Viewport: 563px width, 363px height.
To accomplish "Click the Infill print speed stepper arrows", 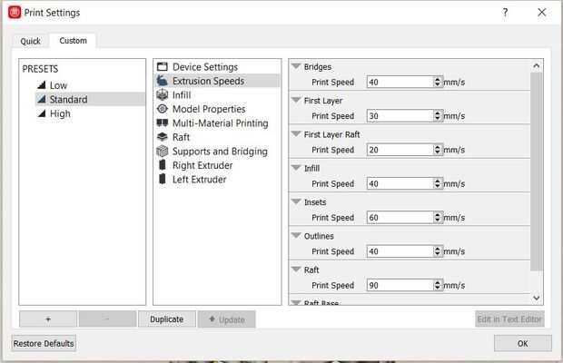I will [x=438, y=183].
